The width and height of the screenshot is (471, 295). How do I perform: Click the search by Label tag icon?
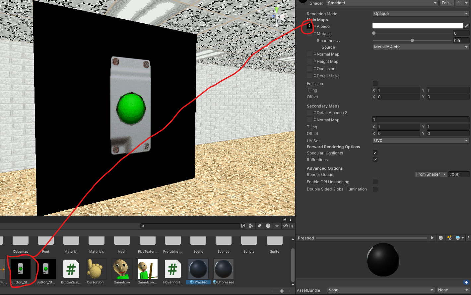tap(259, 226)
